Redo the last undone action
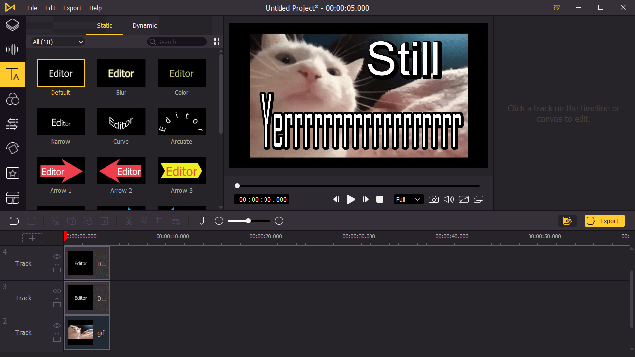635x357 pixels. (31, 221)
